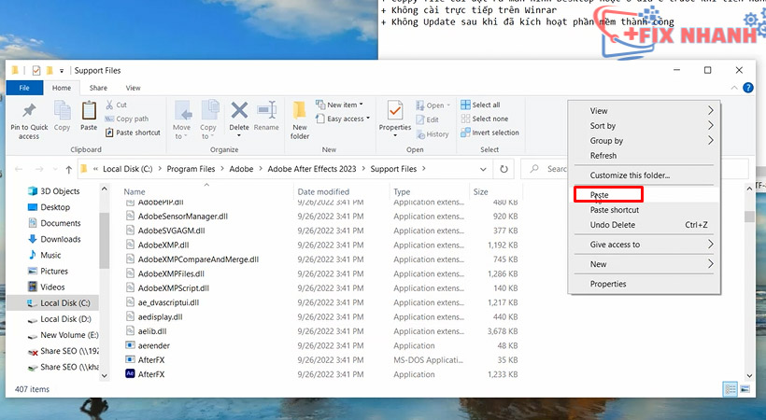Viewport: 766px width, 420px height.
Task: Click the Forward navigation arrow
Action: pos(40,169)
